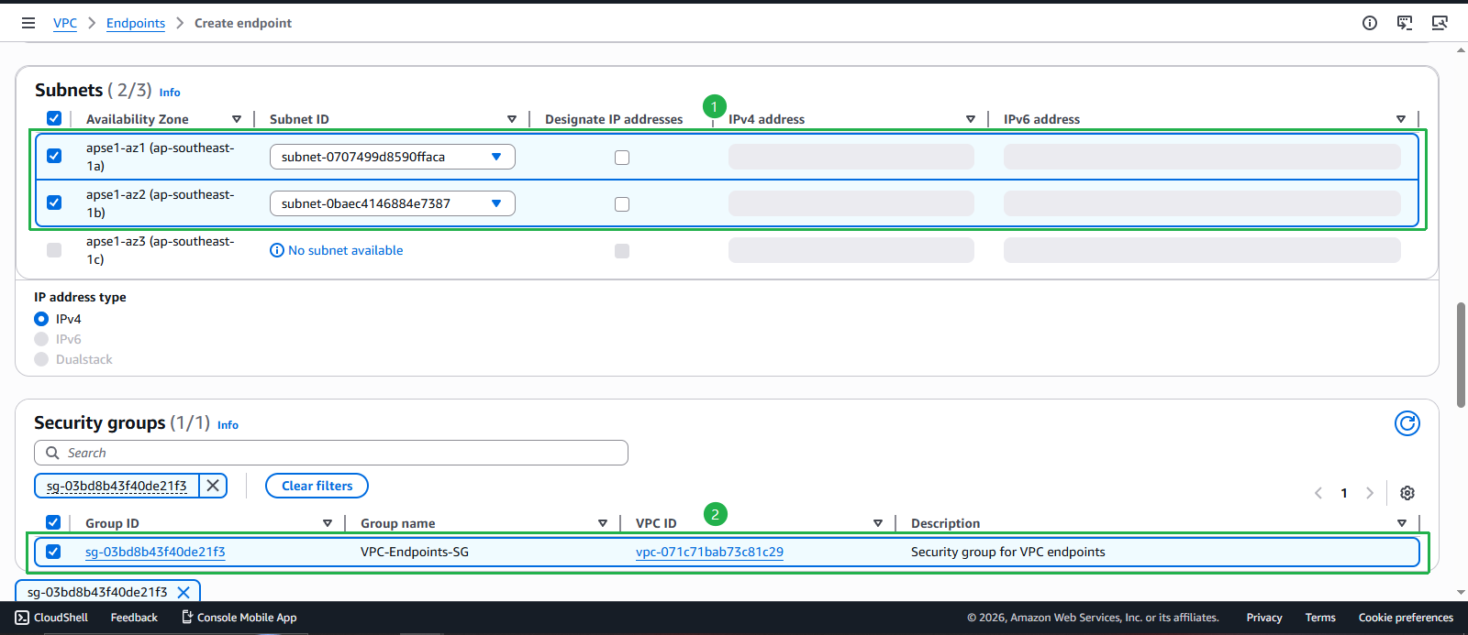Click the Feedback footer link
The image size is (1468, 635).
point(134,618)
